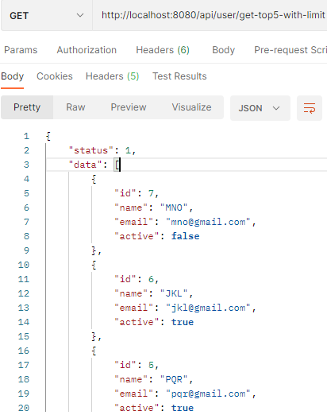Select the request Body tab
The image size is (327, 415).
[x=223, y=50]
